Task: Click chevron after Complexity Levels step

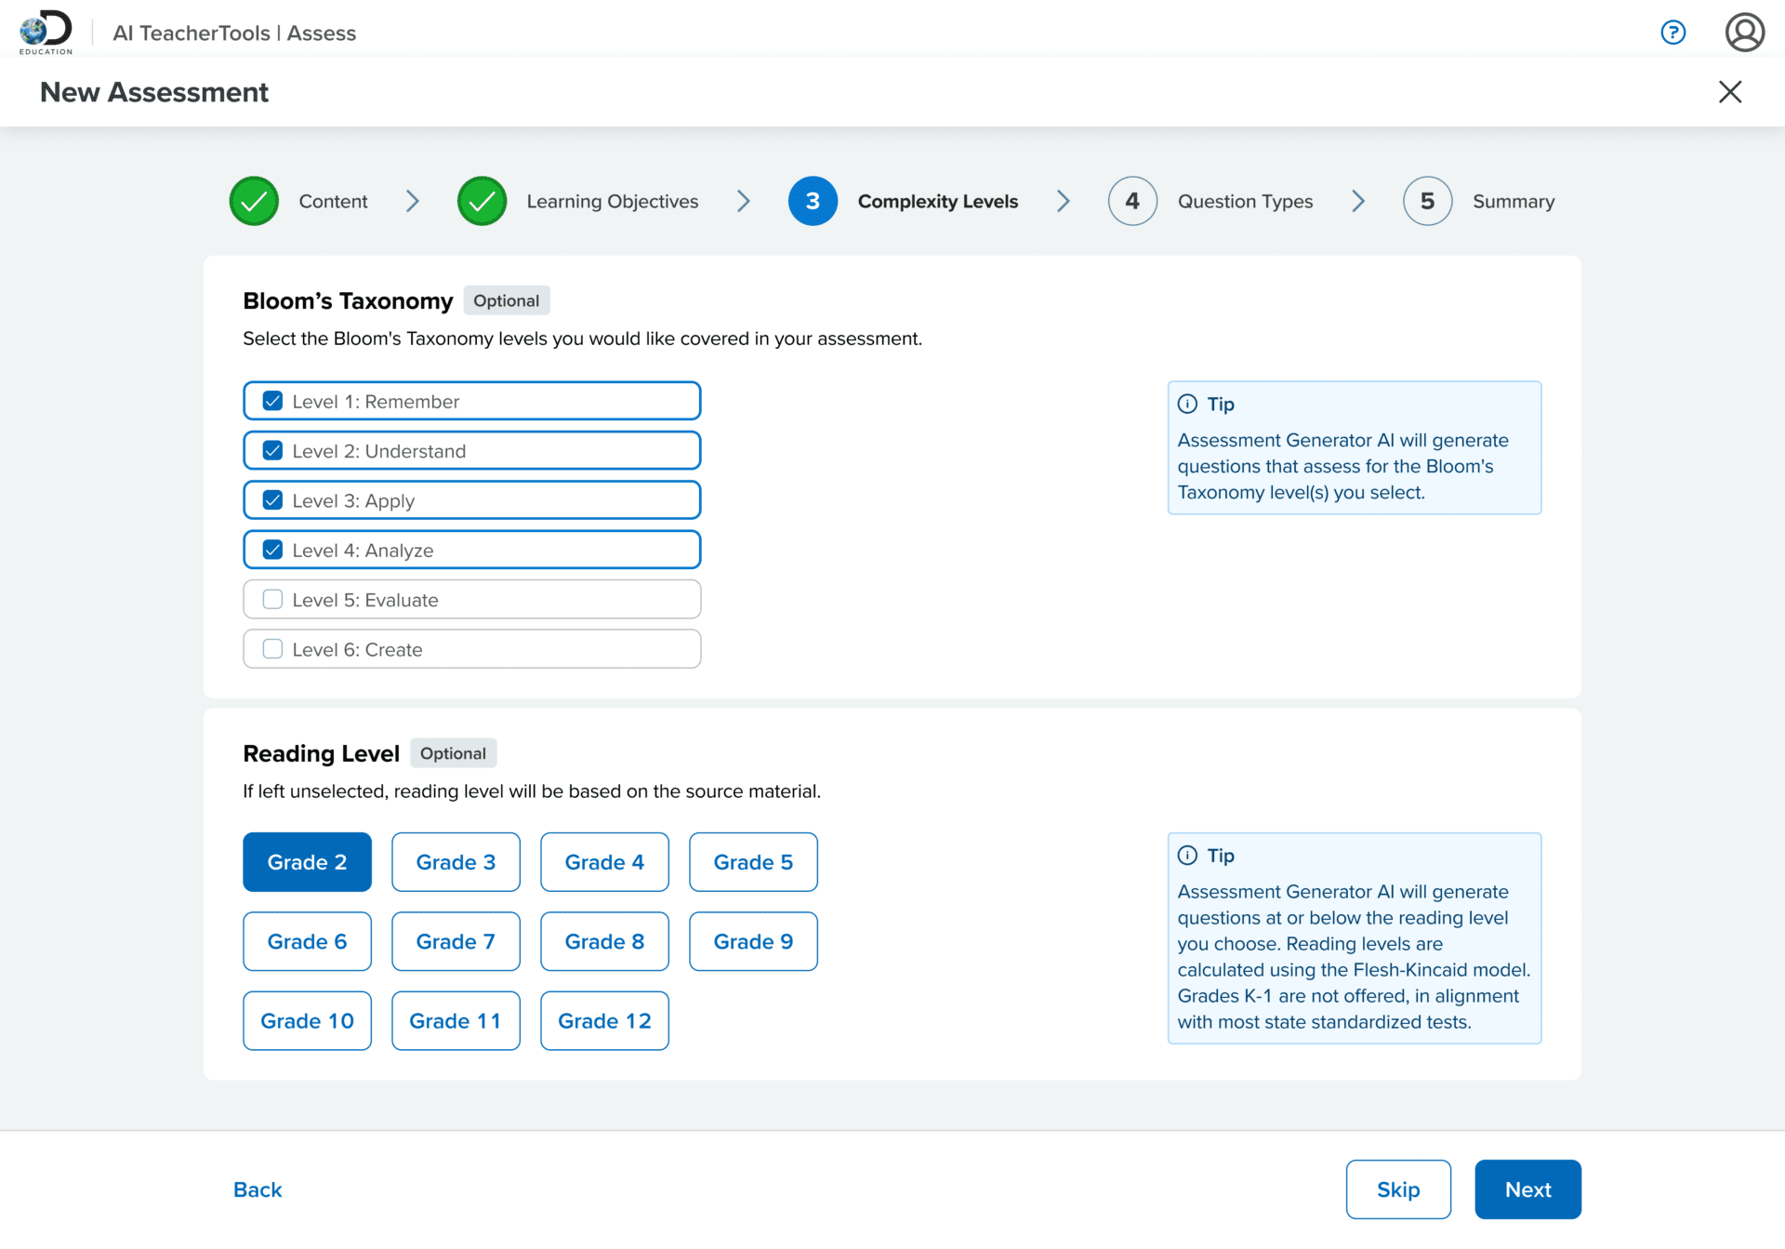Action: coord(1063,201)
